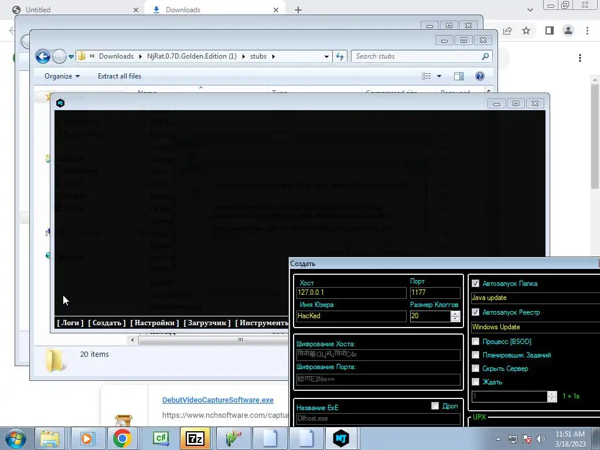Open Windows Explorer from the taskbar
This screenshot has height=450, width=600.
tap(50, 438)
